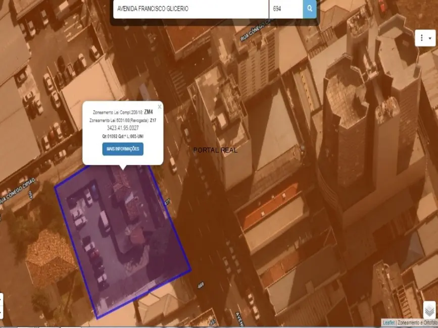438x328 pixels.
Task: Close the zoning info popup
Action: pyautogui.click(x=160, y=106)
